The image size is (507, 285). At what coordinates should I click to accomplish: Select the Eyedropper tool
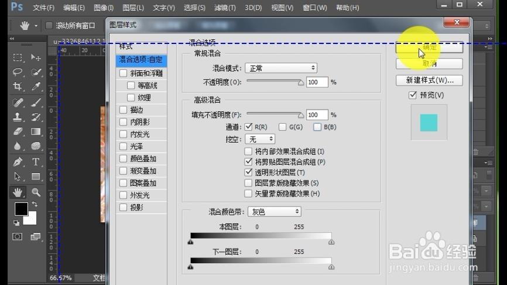(x=36, y=86)
